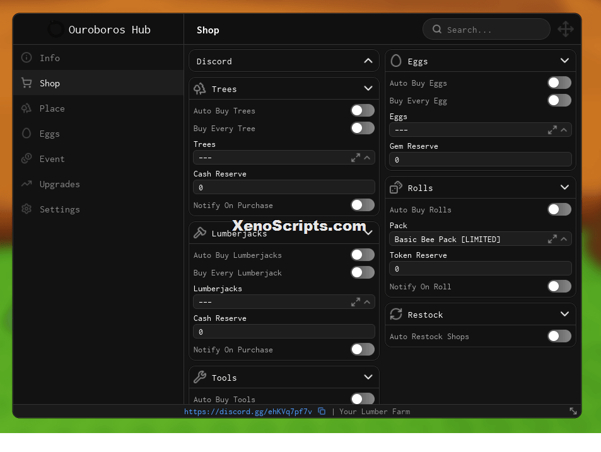The height and width of the screenshot is (452, 601).
Task: Enable Auto Restock Shops toggle
Action: tap(559, 336)
